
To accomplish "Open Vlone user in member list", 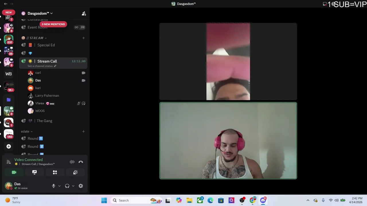I will tap(40, 103).
